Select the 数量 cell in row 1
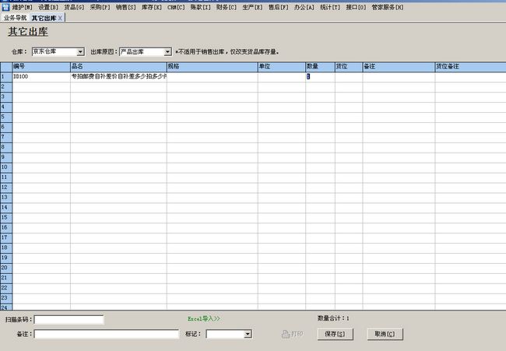Screen dimensions: 506x351 click(319, 76)
